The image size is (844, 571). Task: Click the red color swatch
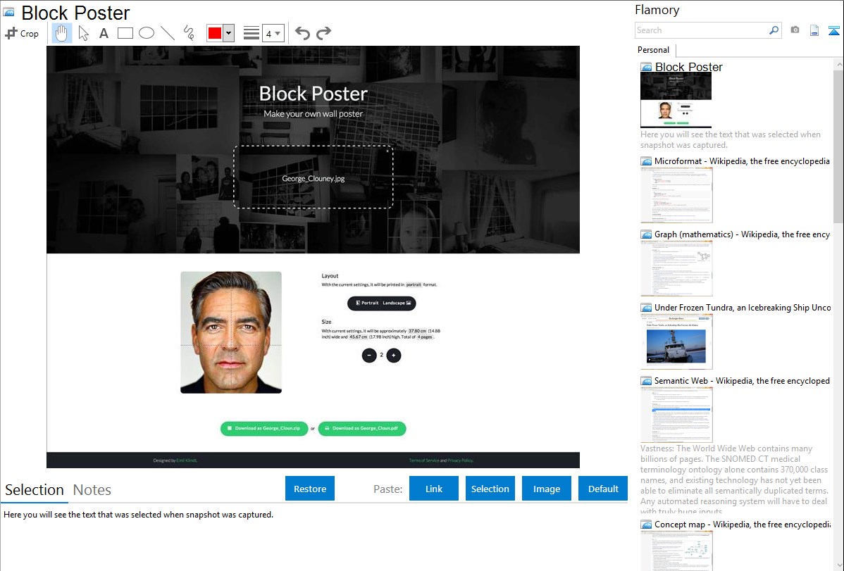215,33
